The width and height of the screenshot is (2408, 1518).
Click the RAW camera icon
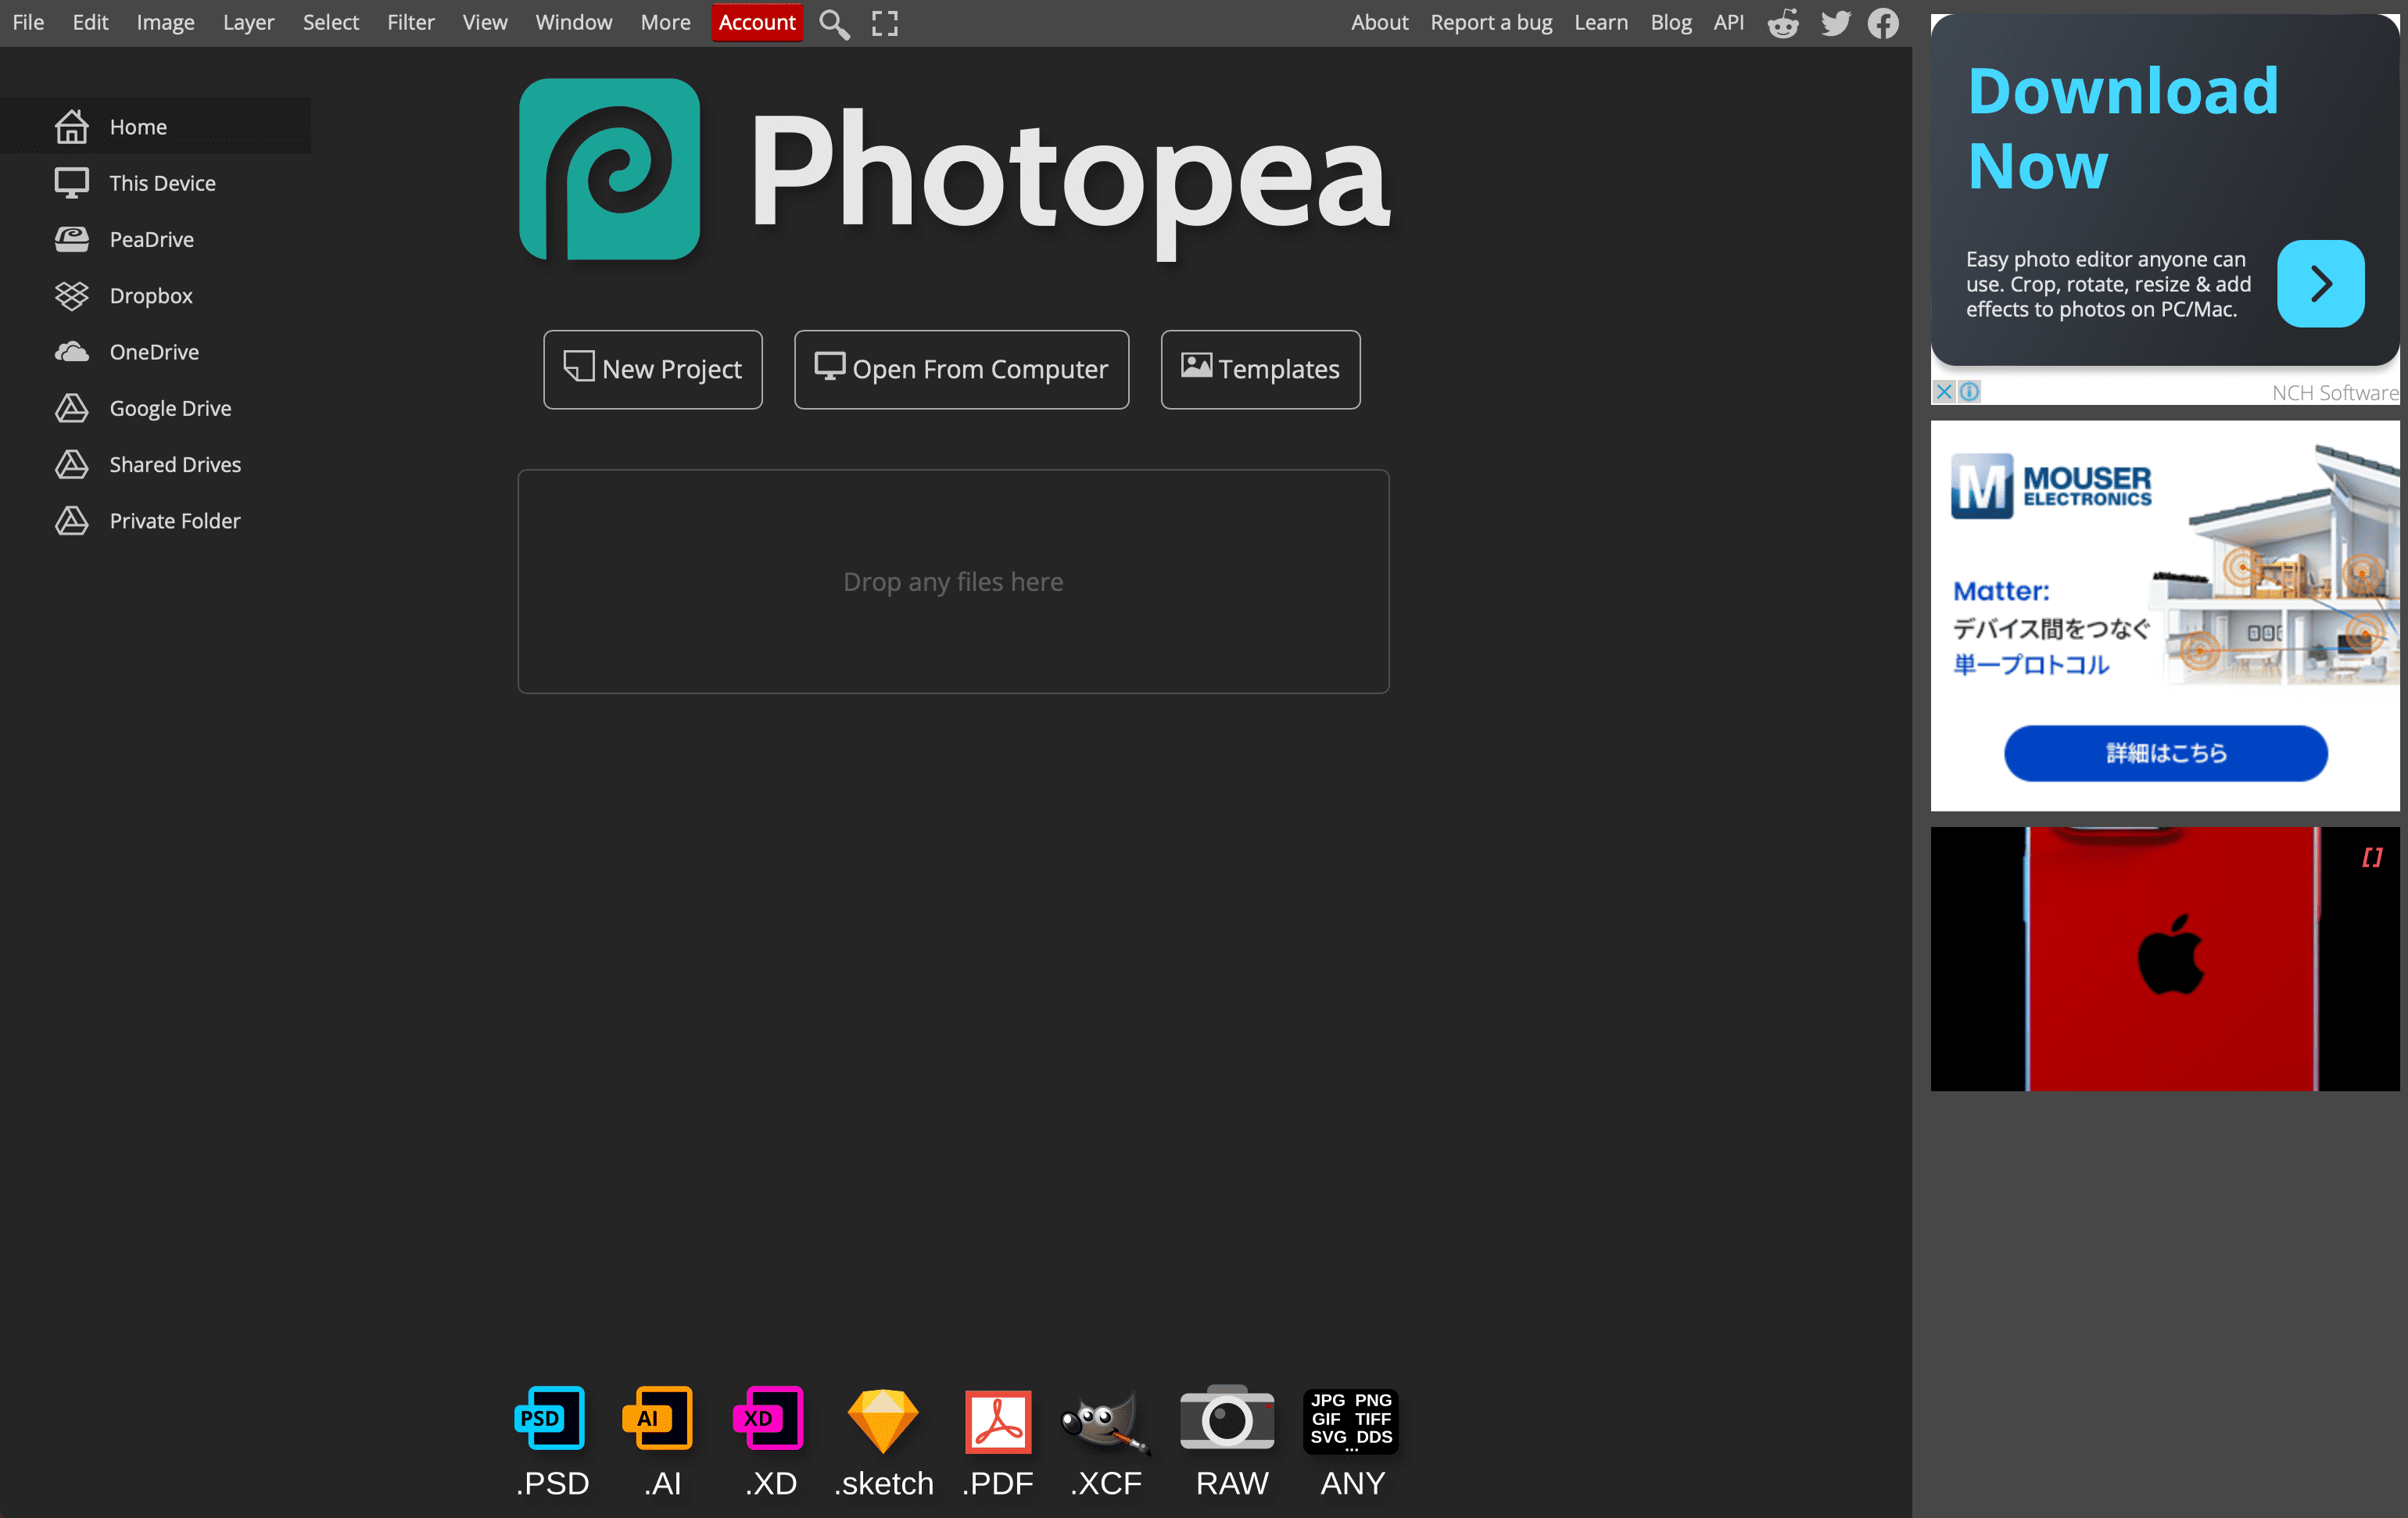pyautogui.click(x=1227, y=1418)
